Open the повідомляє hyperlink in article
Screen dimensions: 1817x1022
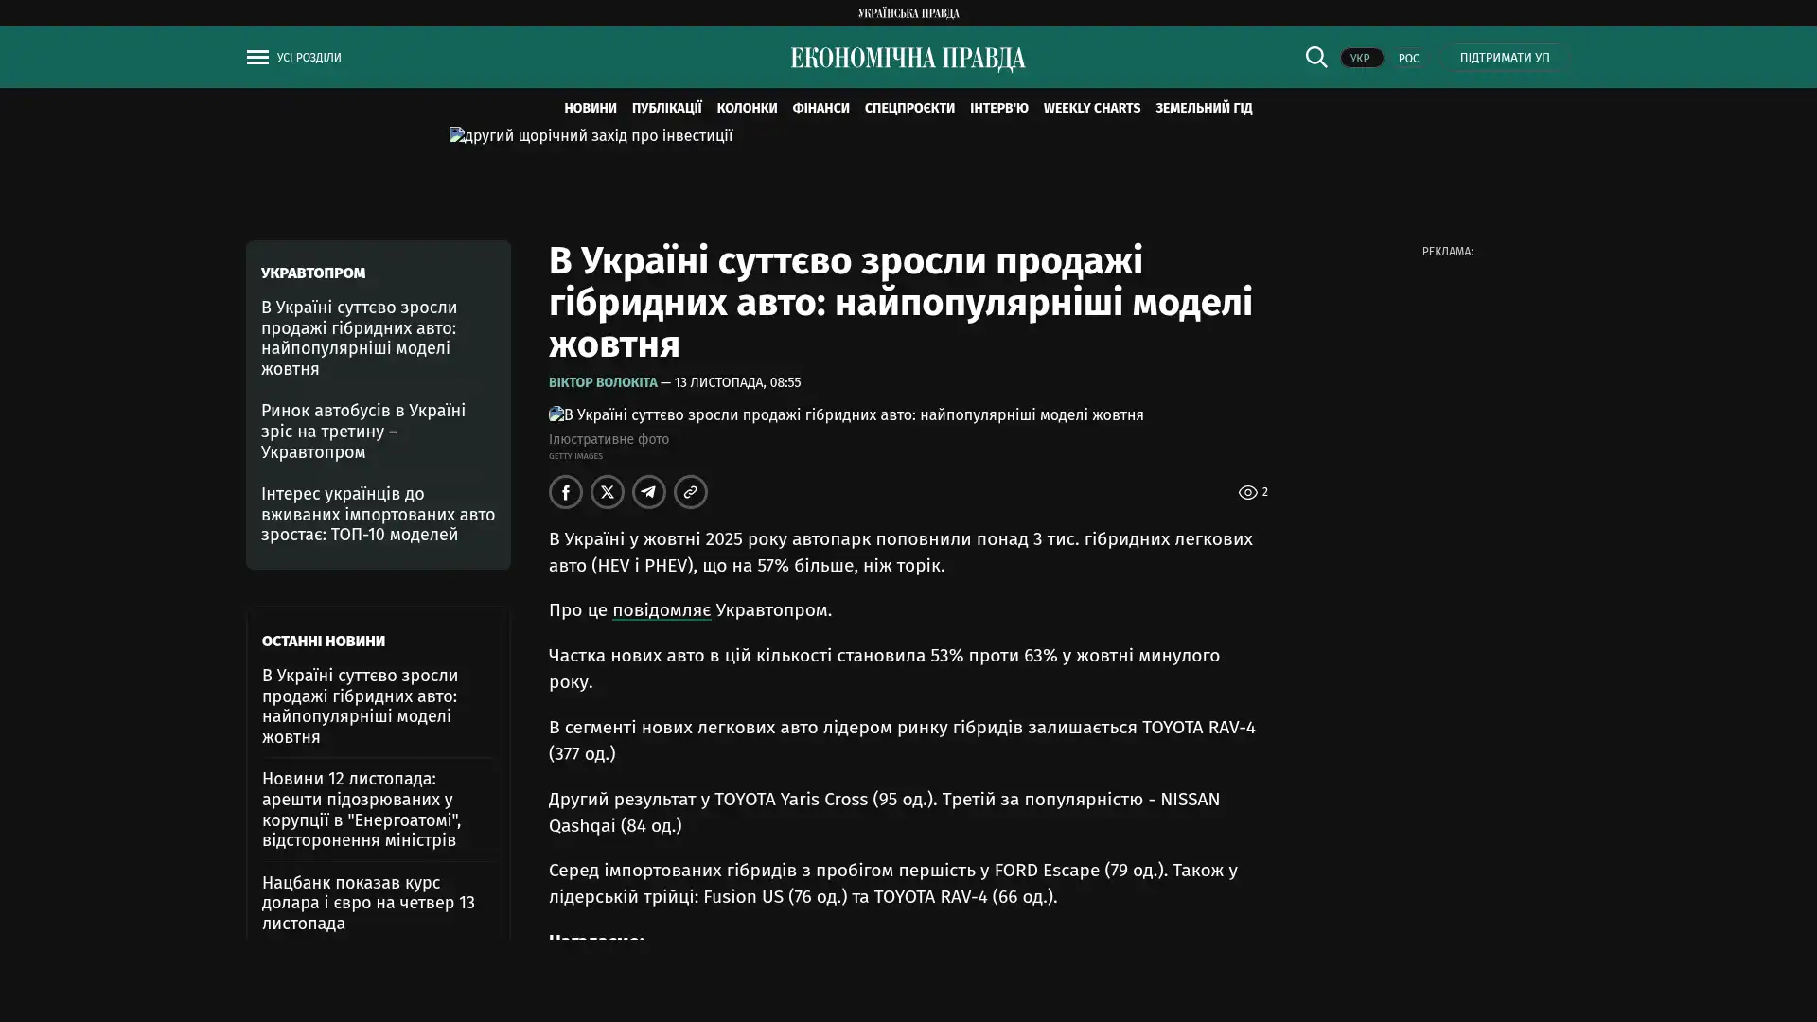[661, 610]
